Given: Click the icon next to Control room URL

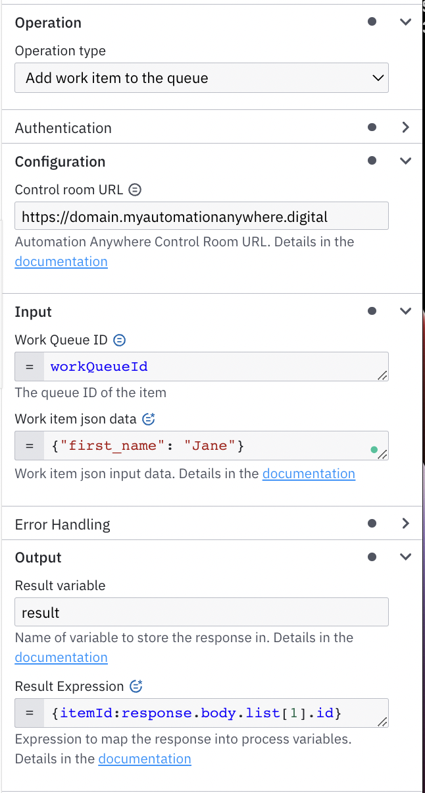Looking at the screenshot, I should (x=134, y=190).
